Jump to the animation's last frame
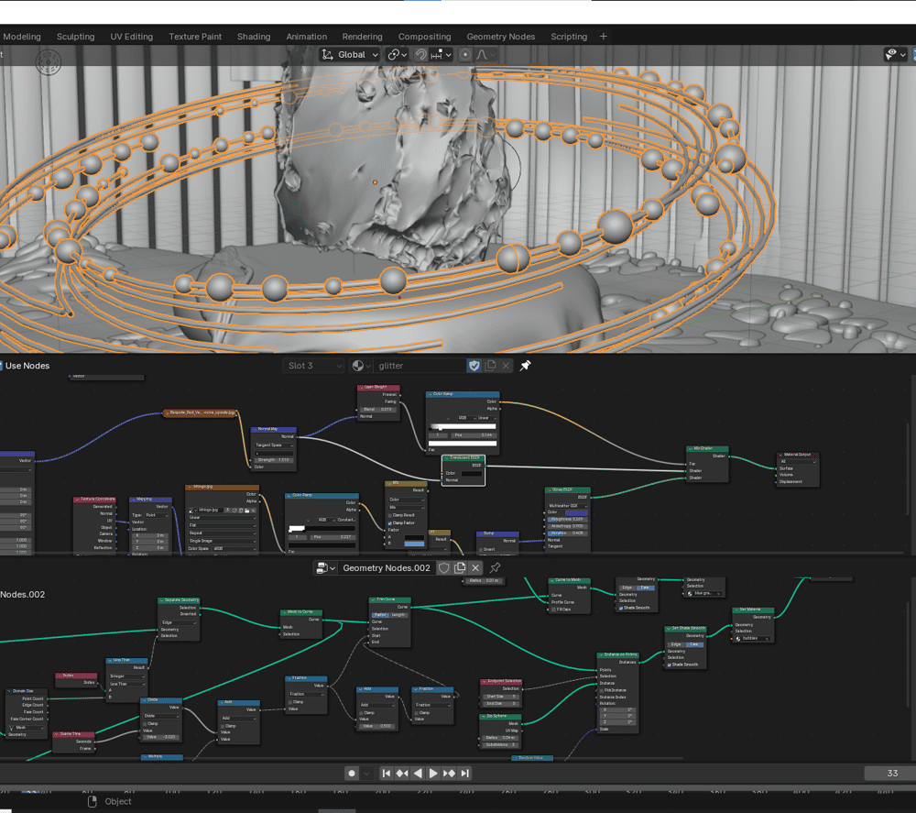The width and height of the screenshot is (916, 813). (465, 774)
